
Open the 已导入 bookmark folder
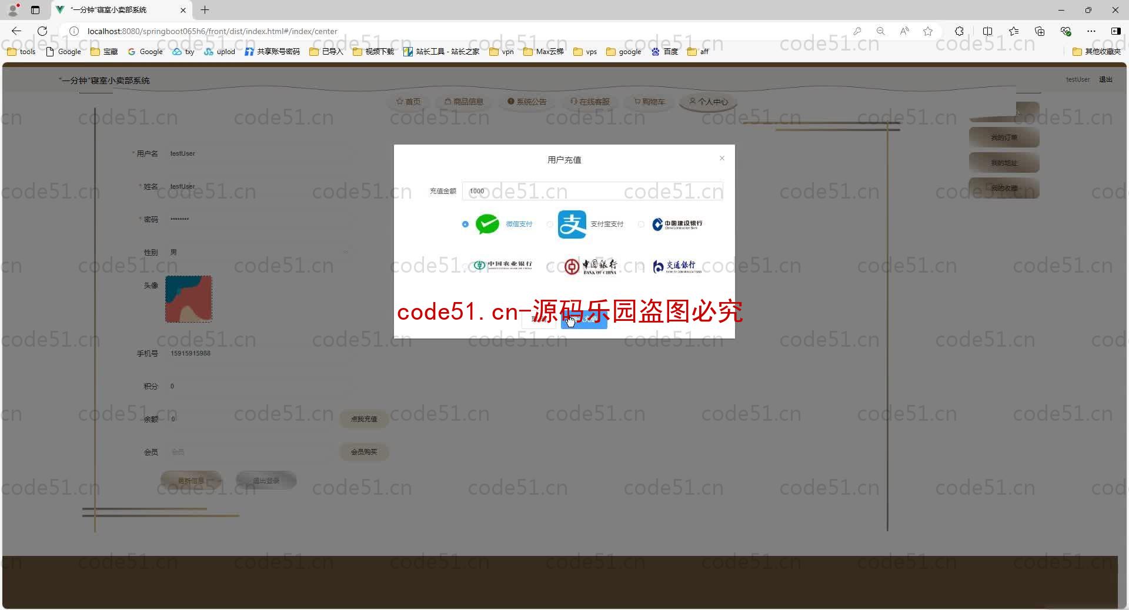[326, 52]
